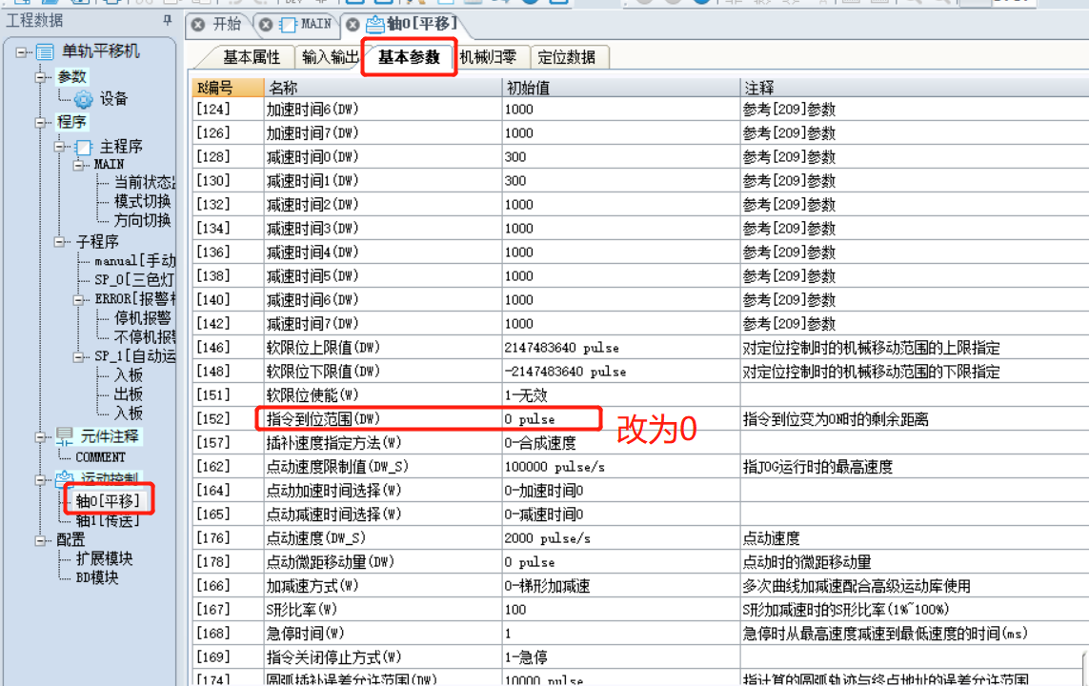
Task: Close the 轴0[平移] tab with X icon
Action: coord(353,25)
